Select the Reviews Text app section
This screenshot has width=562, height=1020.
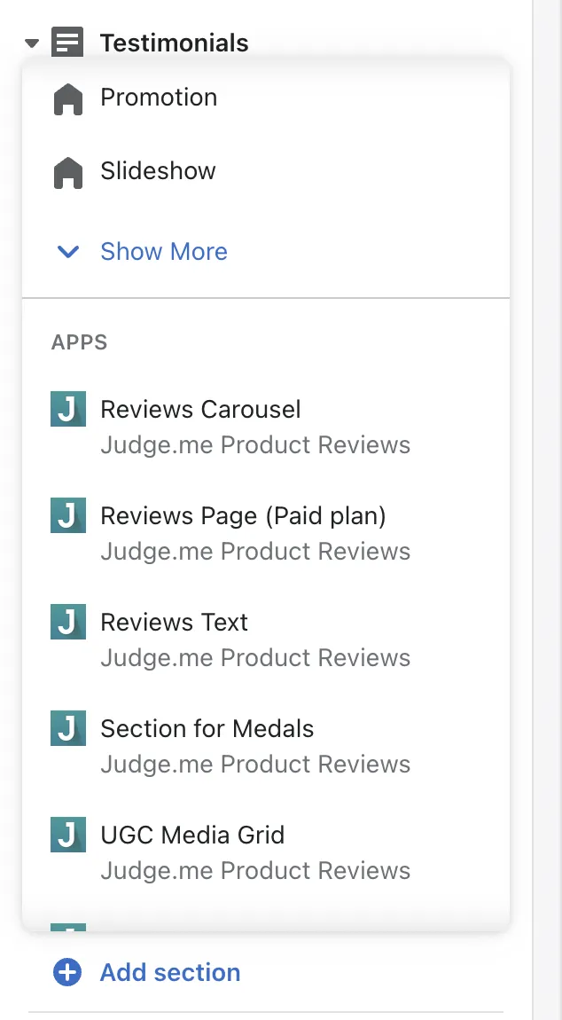(266, 639)
